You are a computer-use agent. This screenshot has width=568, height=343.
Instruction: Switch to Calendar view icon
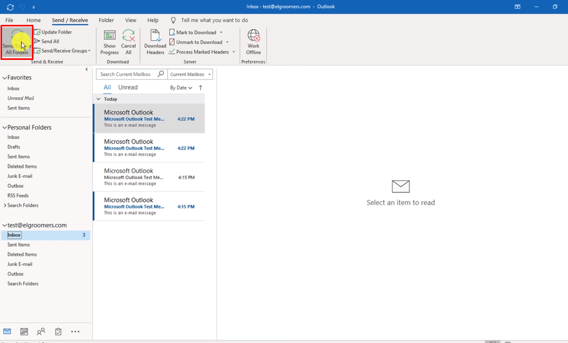[24, 331]
